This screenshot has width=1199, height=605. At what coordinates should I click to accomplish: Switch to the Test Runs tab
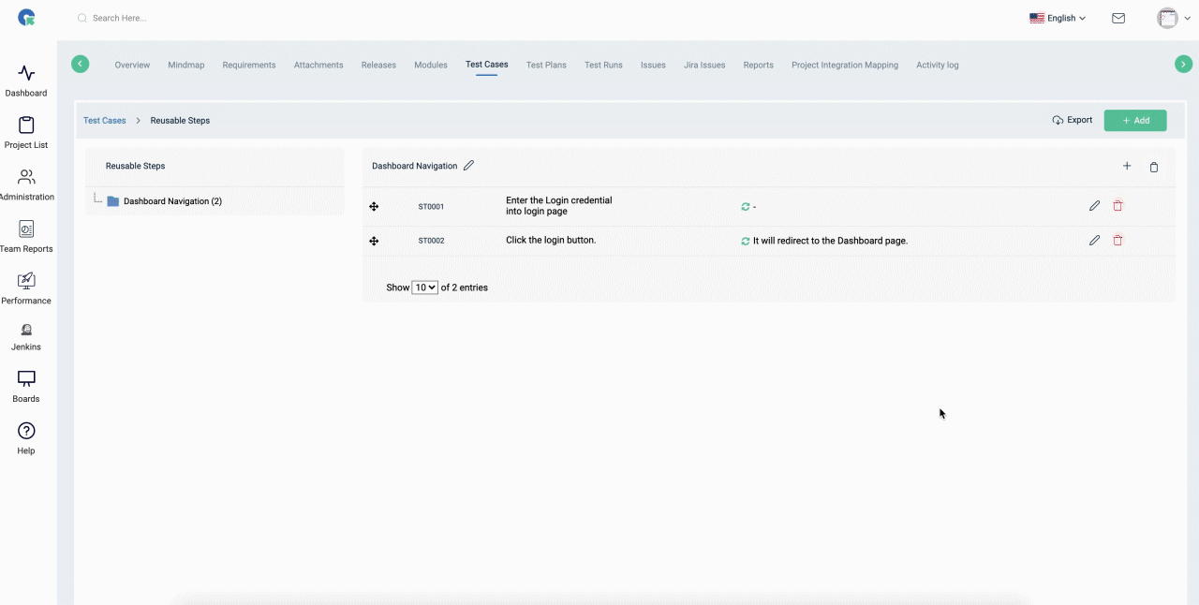(x=603, y=65)
